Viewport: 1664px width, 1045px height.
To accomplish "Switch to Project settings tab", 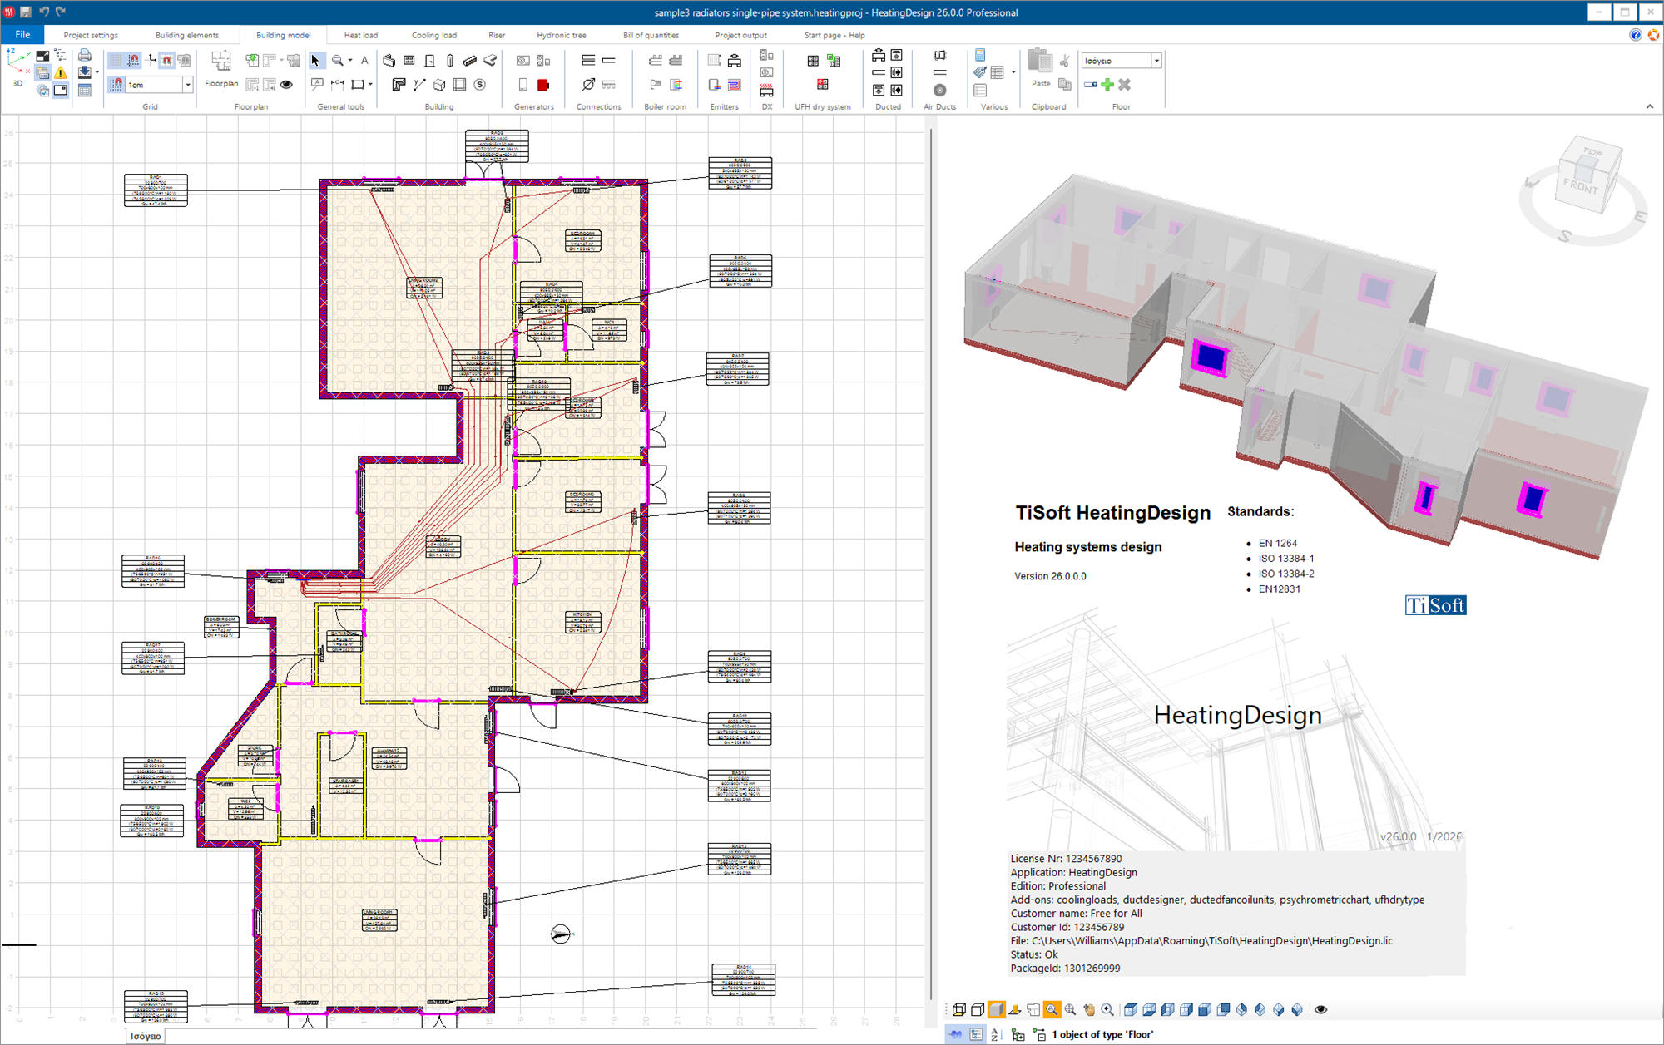I will click(91, 35).
